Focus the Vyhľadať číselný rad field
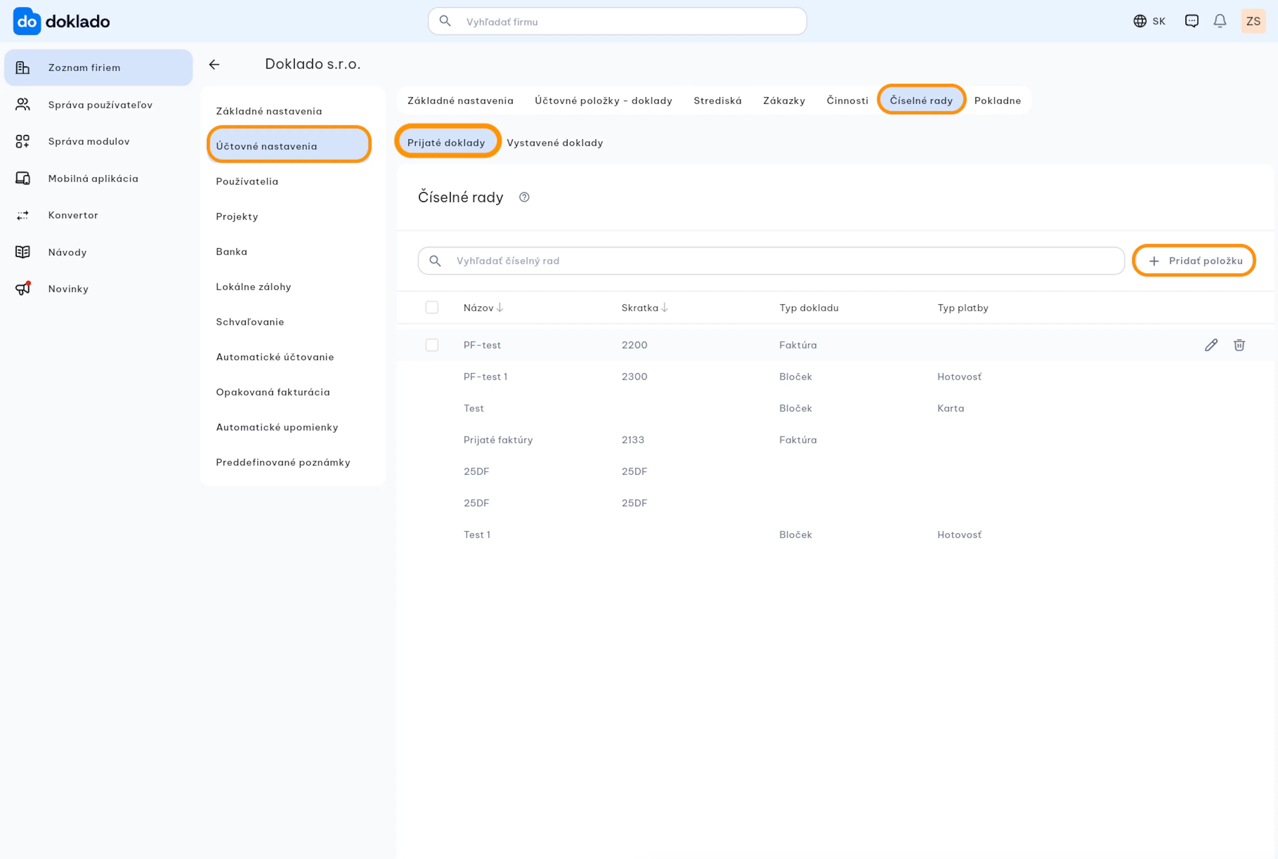1278x859 pixels. point(771,261)
